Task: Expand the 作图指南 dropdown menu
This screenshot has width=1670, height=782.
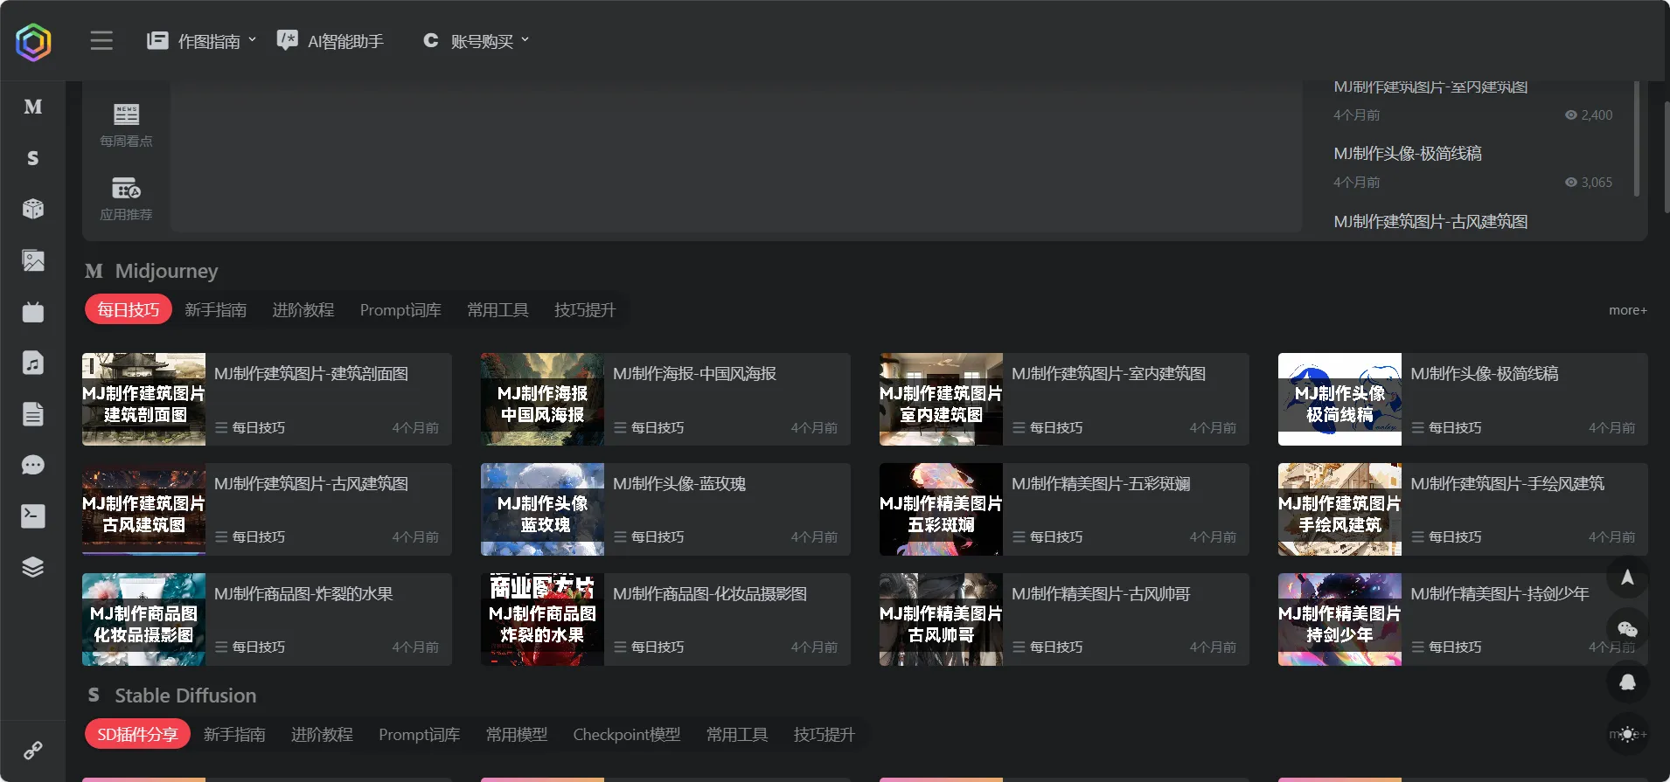Action: 202,41
